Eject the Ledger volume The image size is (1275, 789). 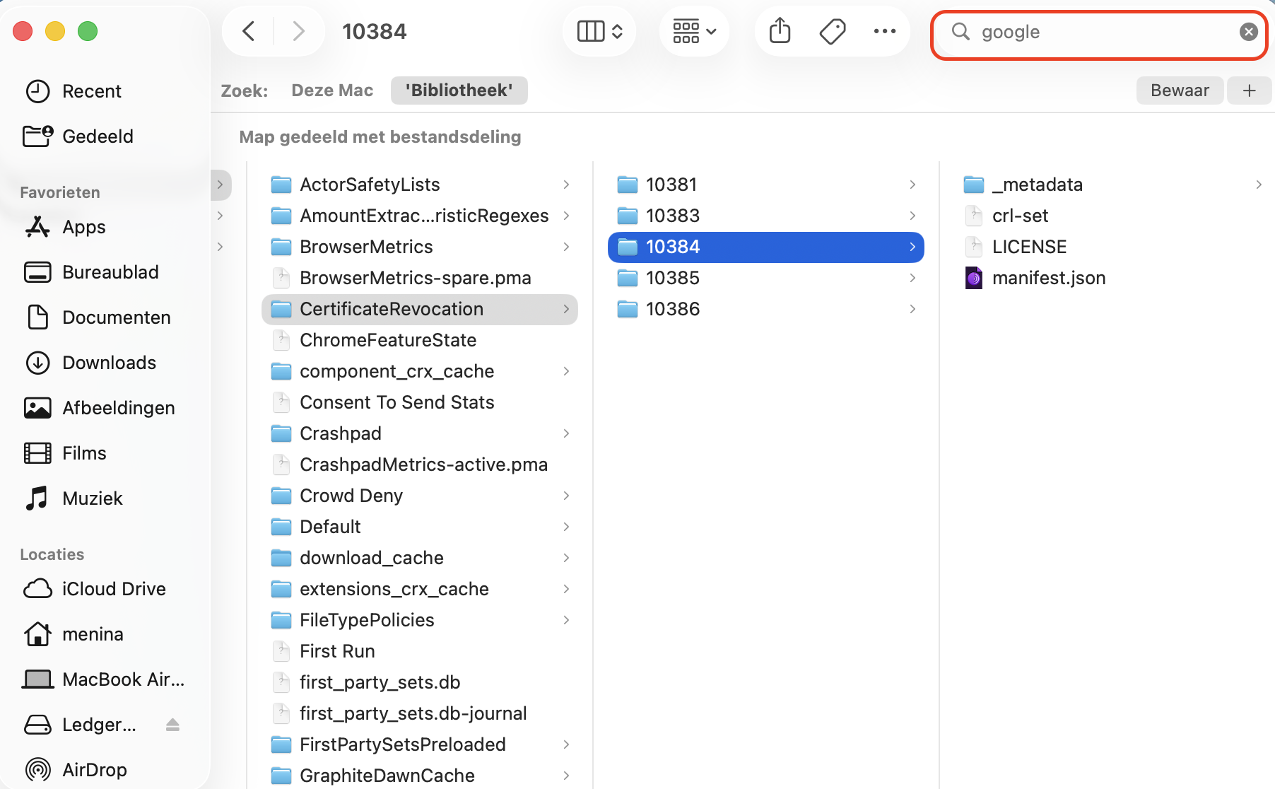coord(172,725)
